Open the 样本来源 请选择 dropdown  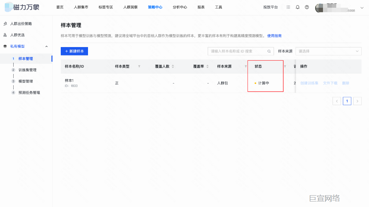pyautogui.click(x=328, y=51)
